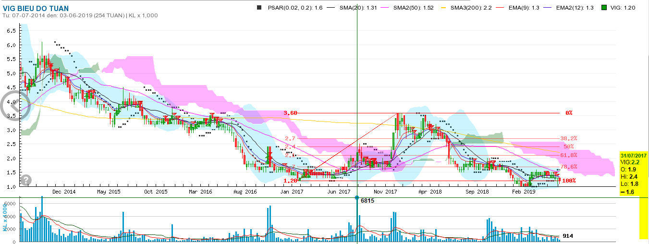Click the Nov 2017 date axis label

point(385,192)
